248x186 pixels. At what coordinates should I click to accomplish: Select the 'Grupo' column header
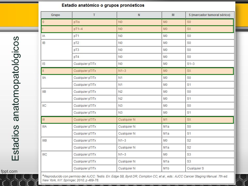(x=57, y=15)
